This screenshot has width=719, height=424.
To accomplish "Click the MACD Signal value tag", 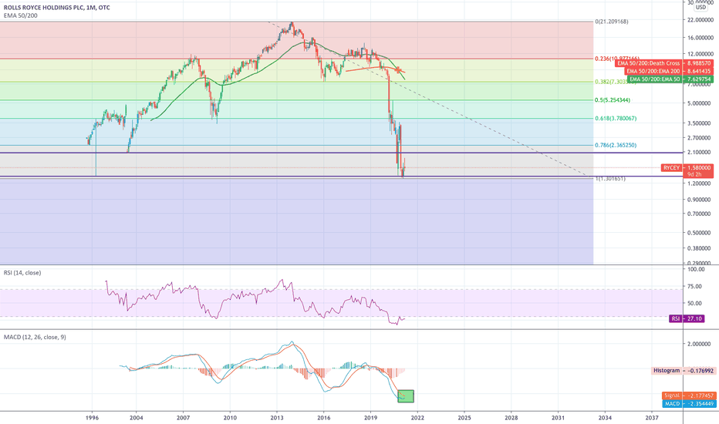I will [689, 395].
